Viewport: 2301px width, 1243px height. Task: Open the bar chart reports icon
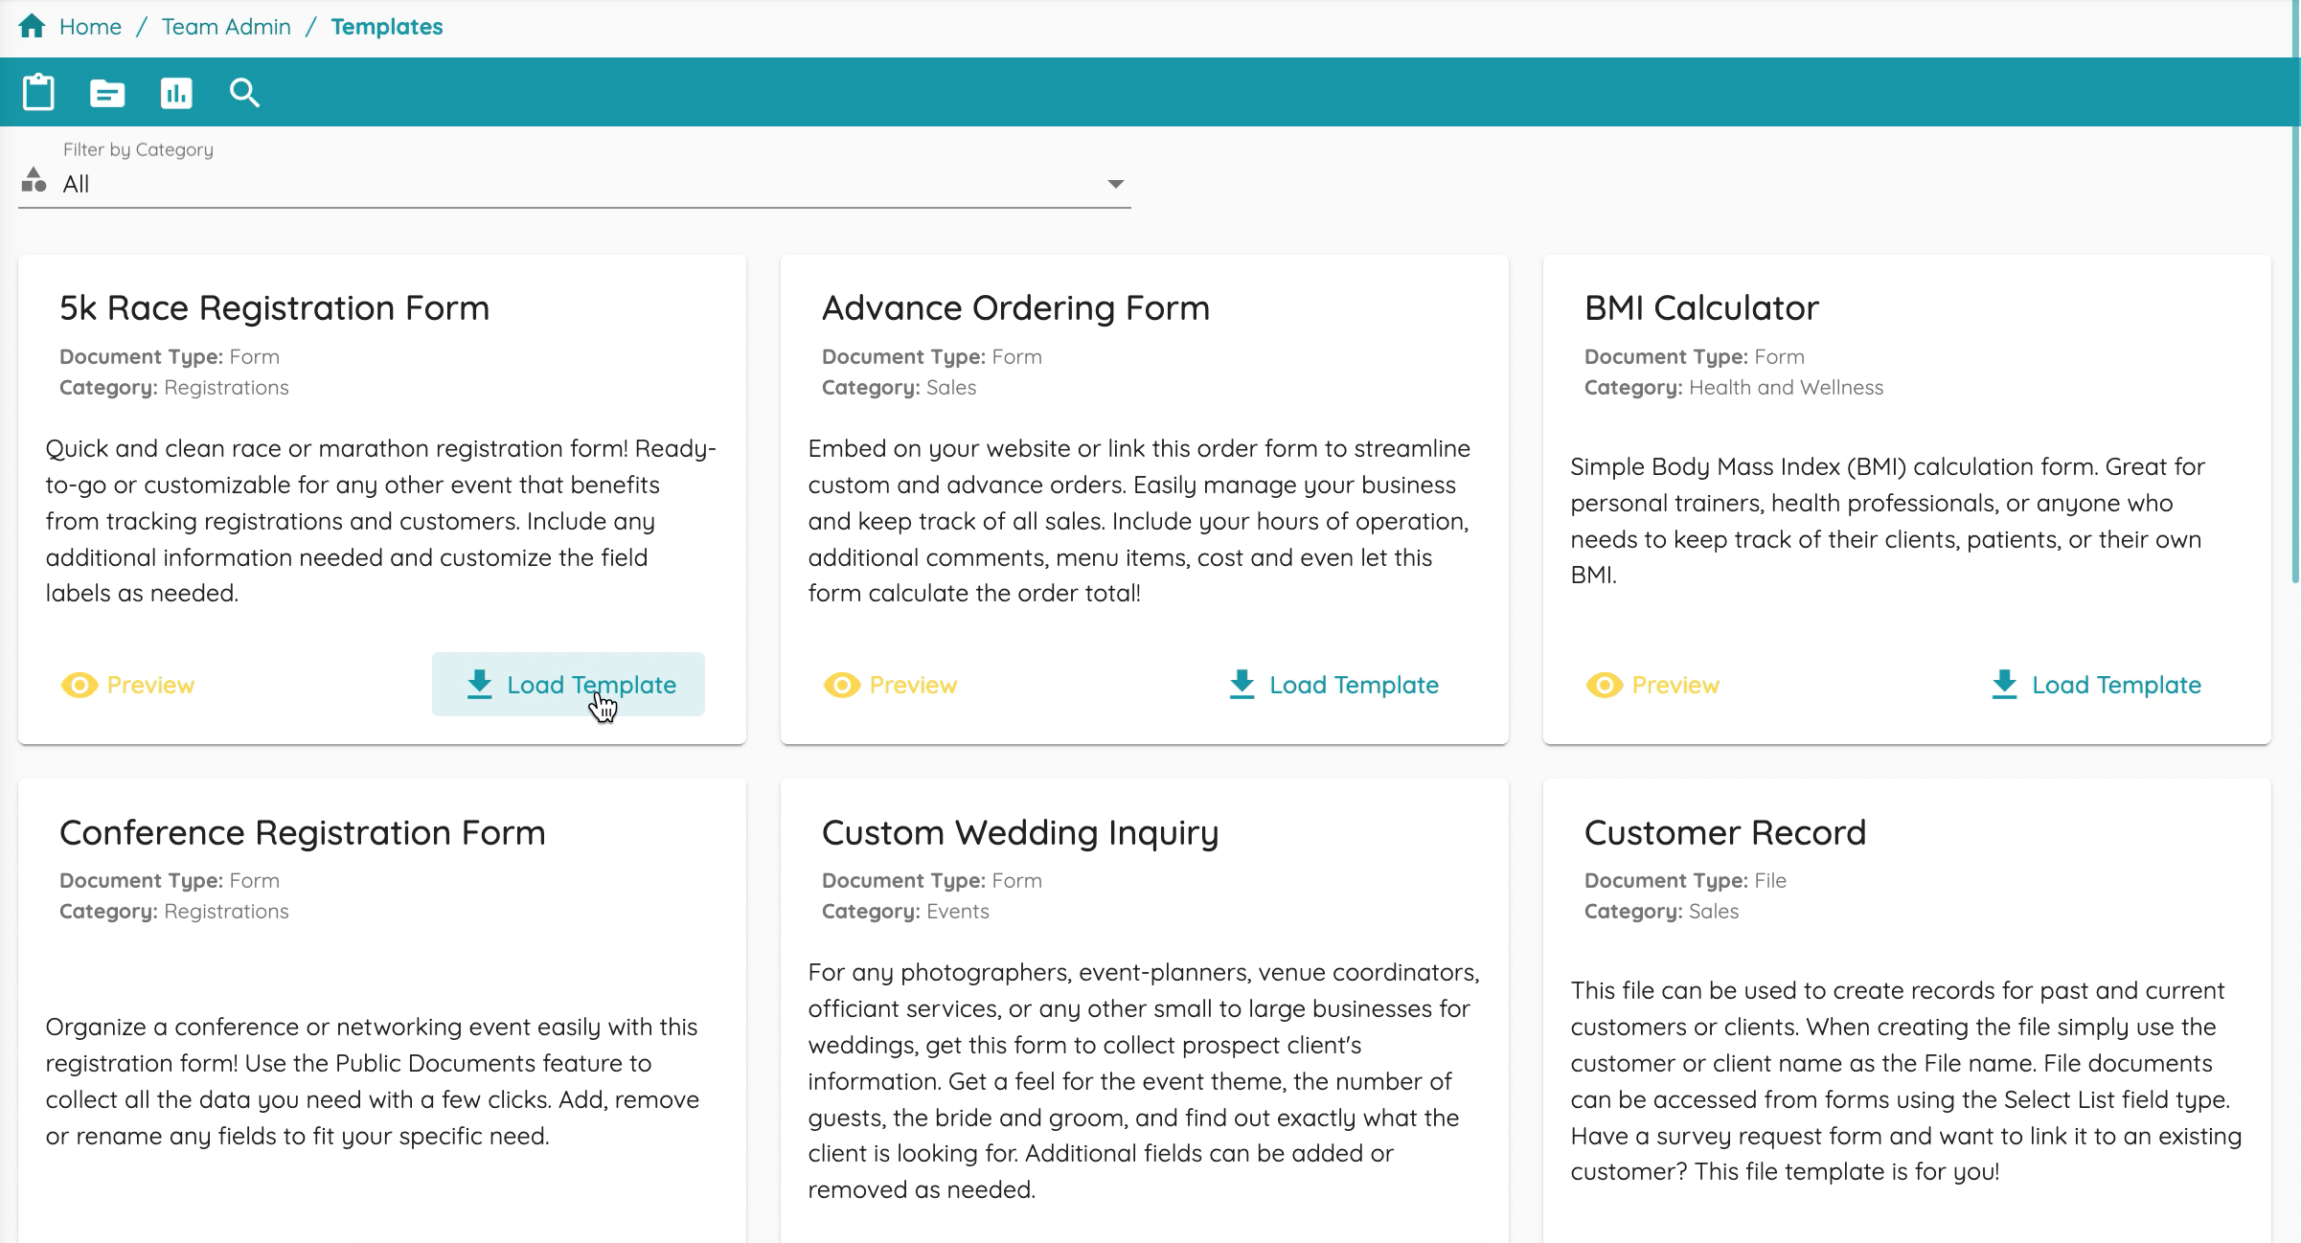pyautogui.click(x=176, y=93)
